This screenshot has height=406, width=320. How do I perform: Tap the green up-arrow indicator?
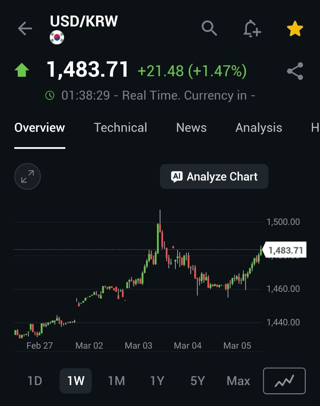(22, 70)
